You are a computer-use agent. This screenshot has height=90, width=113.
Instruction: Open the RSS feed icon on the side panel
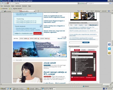click(x=109, y=53)
